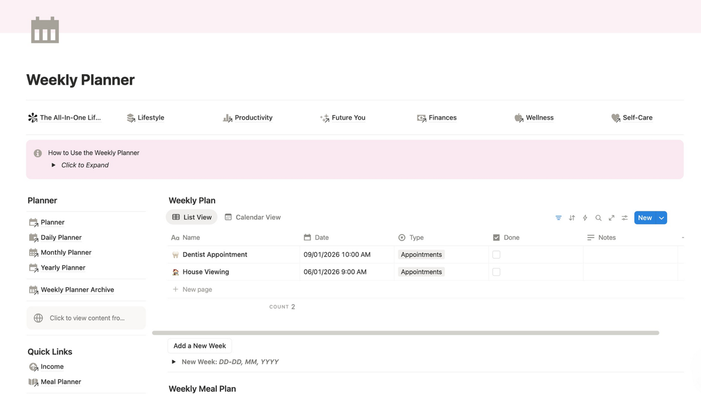This screenshot has width=701, height=394.
Task: Click the filter icon in Weekly Plan toolbar
Action: (x=558, y=218)
